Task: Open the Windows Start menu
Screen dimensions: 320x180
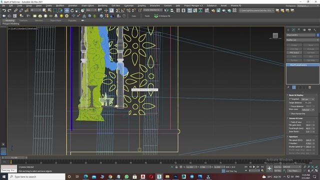Action: (3, 176)
